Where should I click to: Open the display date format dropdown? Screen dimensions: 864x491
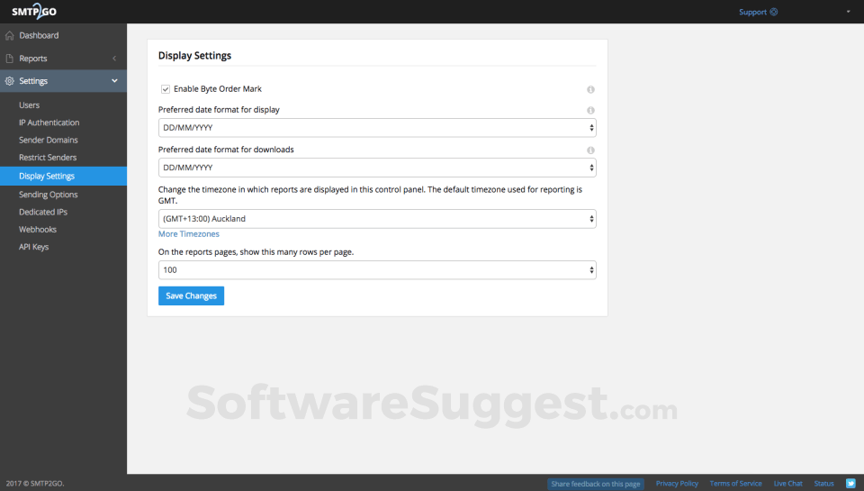click(377, 128)
